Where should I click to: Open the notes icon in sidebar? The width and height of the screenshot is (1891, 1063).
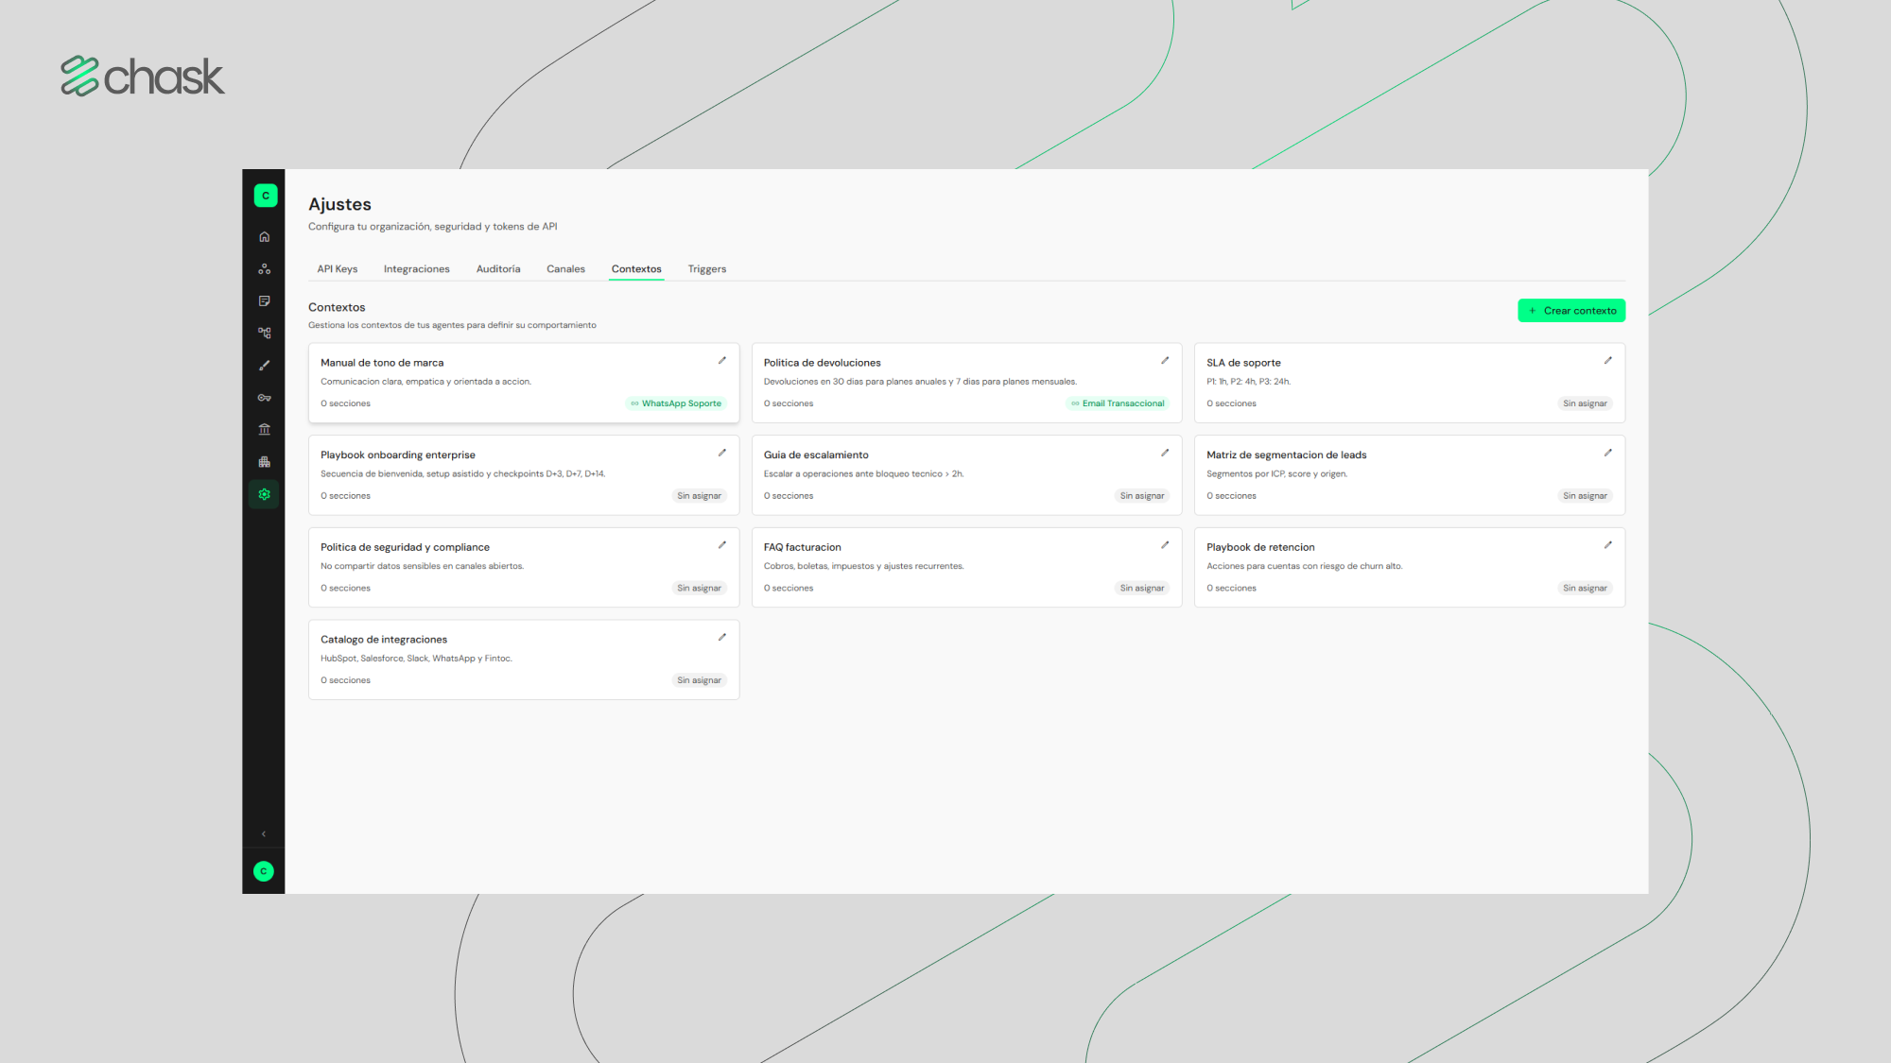click(264, 301)
